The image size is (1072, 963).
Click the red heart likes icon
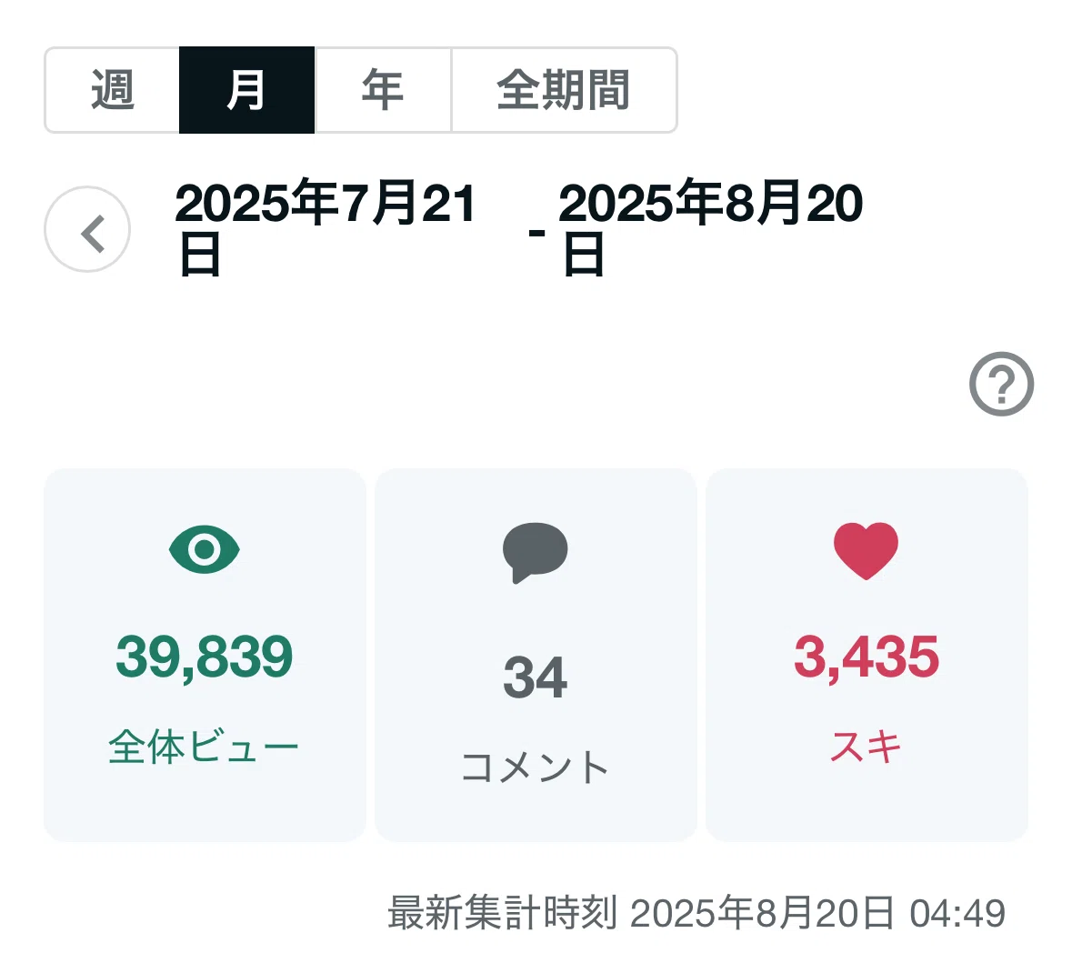pyautogui.click(x=866, y=550)
